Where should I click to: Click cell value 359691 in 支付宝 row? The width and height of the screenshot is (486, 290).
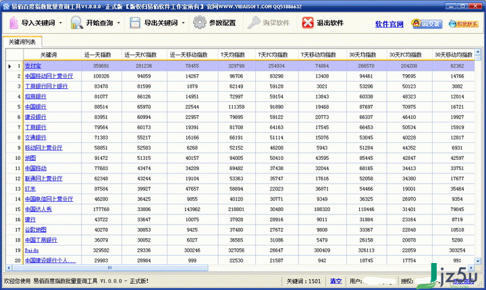click(x=101, y=65)
